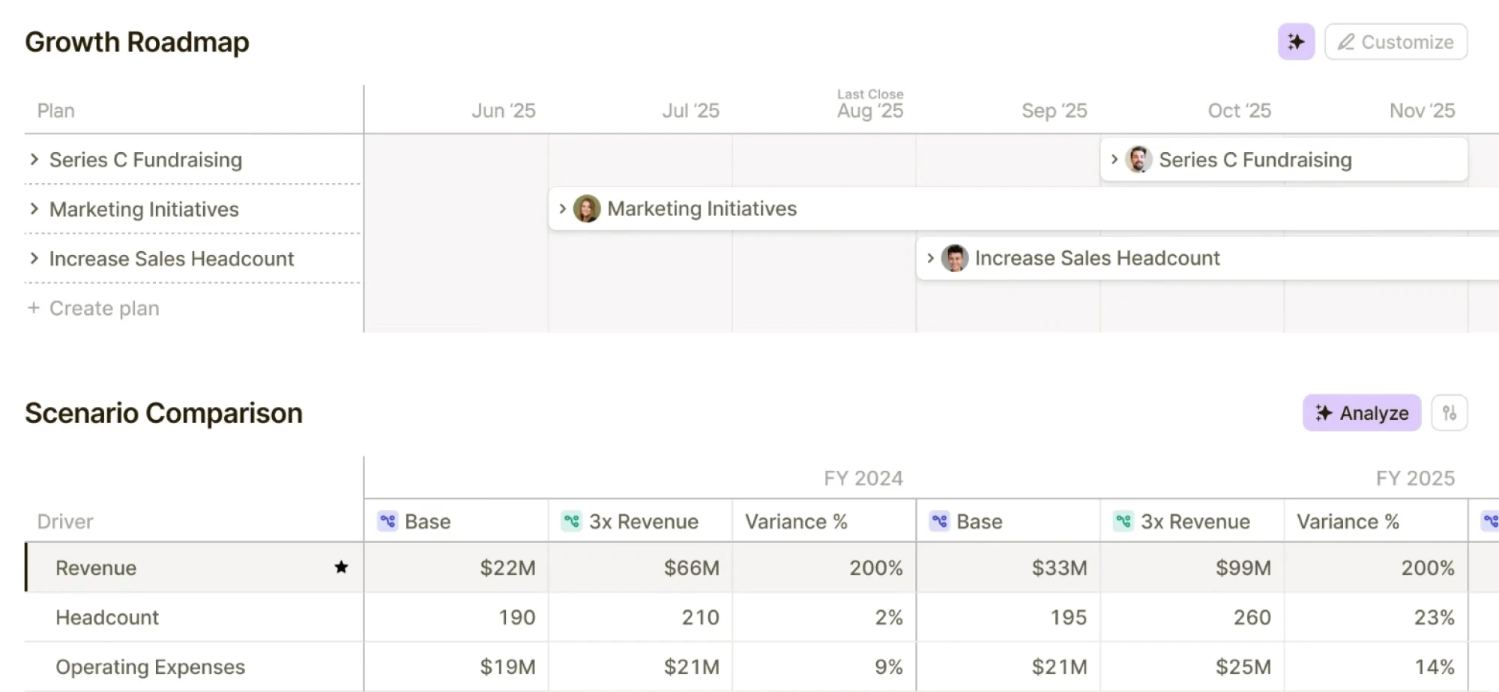
Task: Select the Headcount driver row
Action: pyautogui.click(x=107, y=617)
